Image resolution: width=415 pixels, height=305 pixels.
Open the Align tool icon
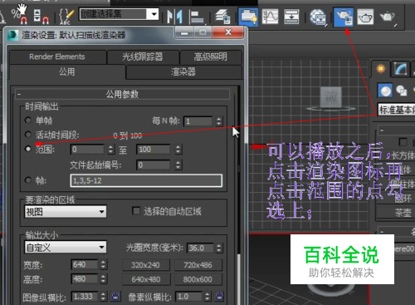(x=197, y=17)
